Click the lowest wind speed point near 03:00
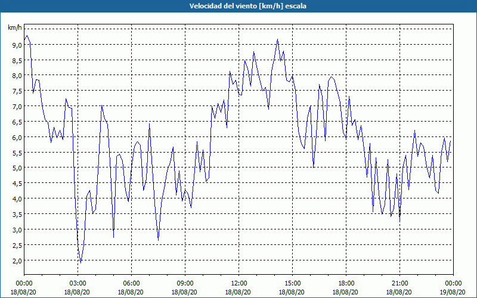 (80, 262)
